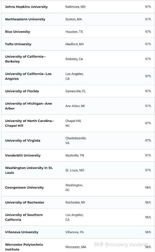
Task: Open University of Southern California entry
Action: (x=24, y=217)
